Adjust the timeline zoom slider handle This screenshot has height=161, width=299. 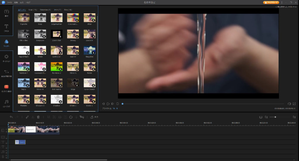tap(275, 117)
